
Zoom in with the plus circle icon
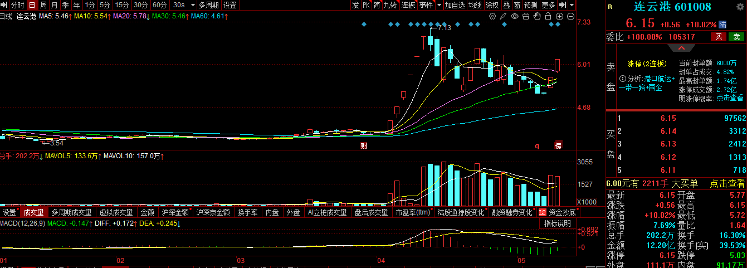pos(559,17)
